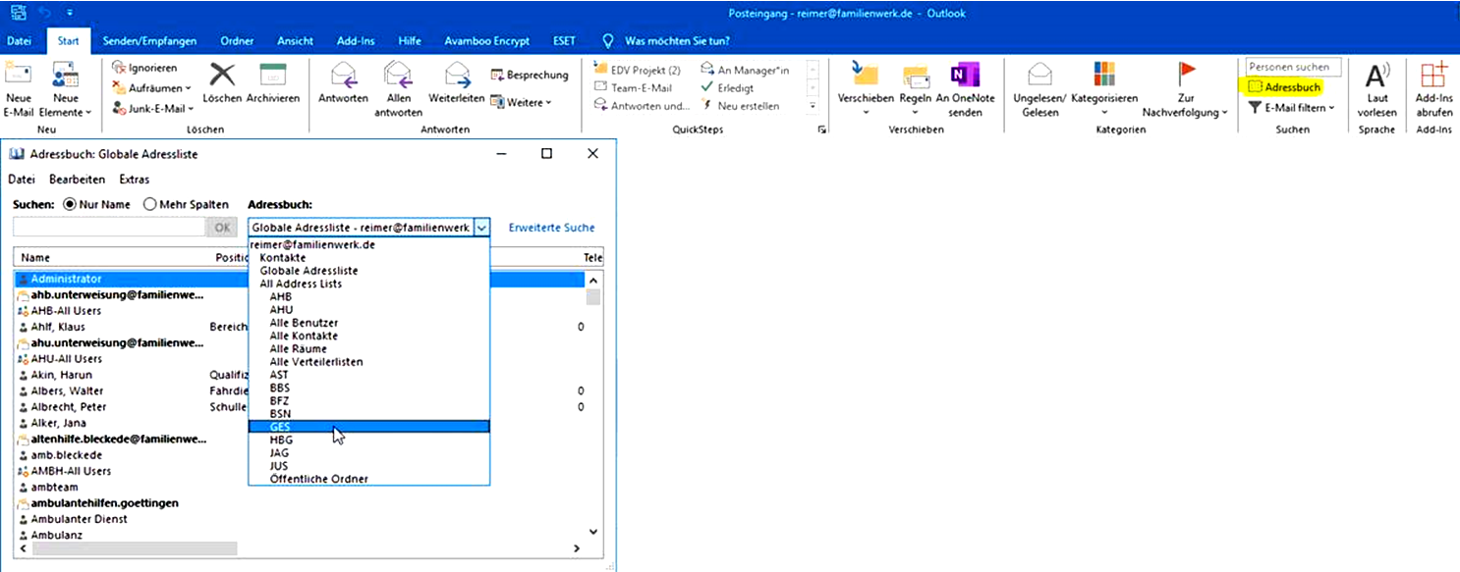The width and height of the screenshot is (1460, 572).
Task: Open the Junk-E-Mail dropdown
Action: click(x=152, y=108)
